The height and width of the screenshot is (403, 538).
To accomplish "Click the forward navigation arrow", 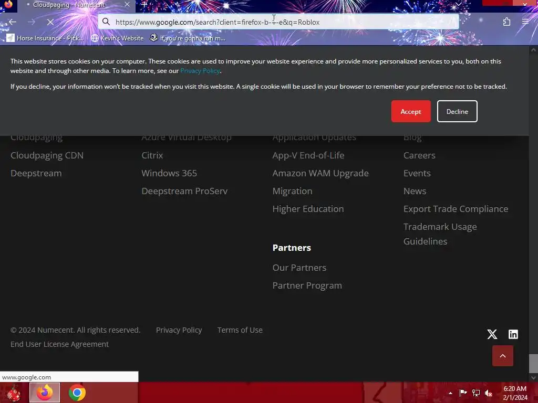I will pyautogui.click(x=32, y=22).
